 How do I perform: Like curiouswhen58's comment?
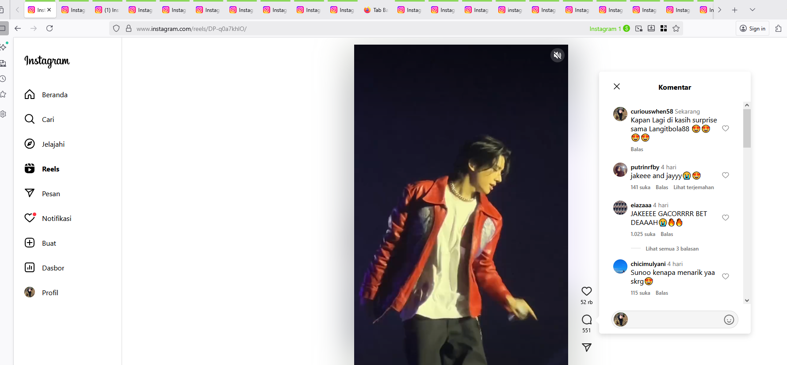726,129
